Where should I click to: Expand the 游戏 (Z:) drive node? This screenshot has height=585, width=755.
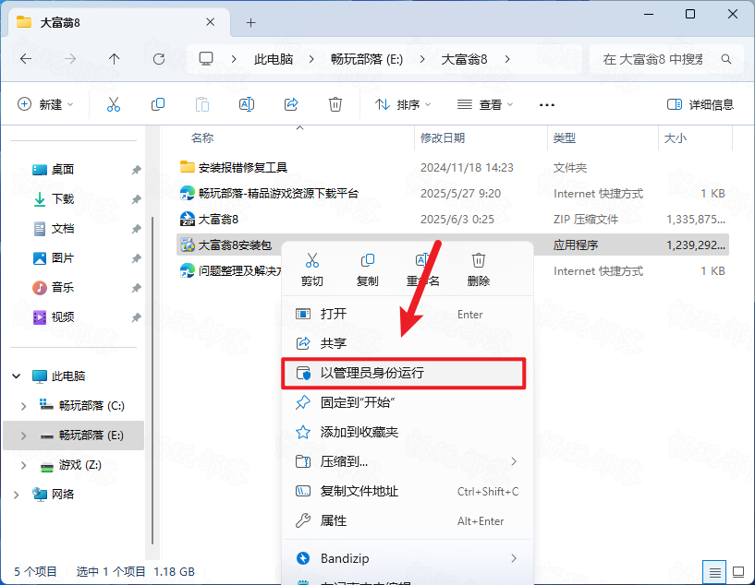[x=23, y=465]
